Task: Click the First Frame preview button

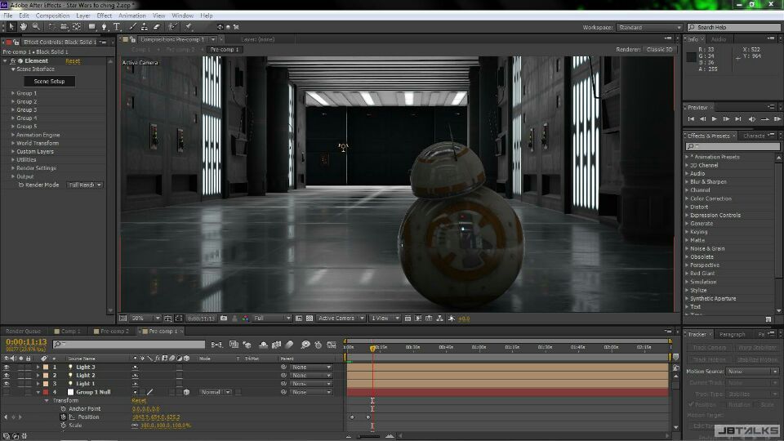Action: (x=691, y=119)
